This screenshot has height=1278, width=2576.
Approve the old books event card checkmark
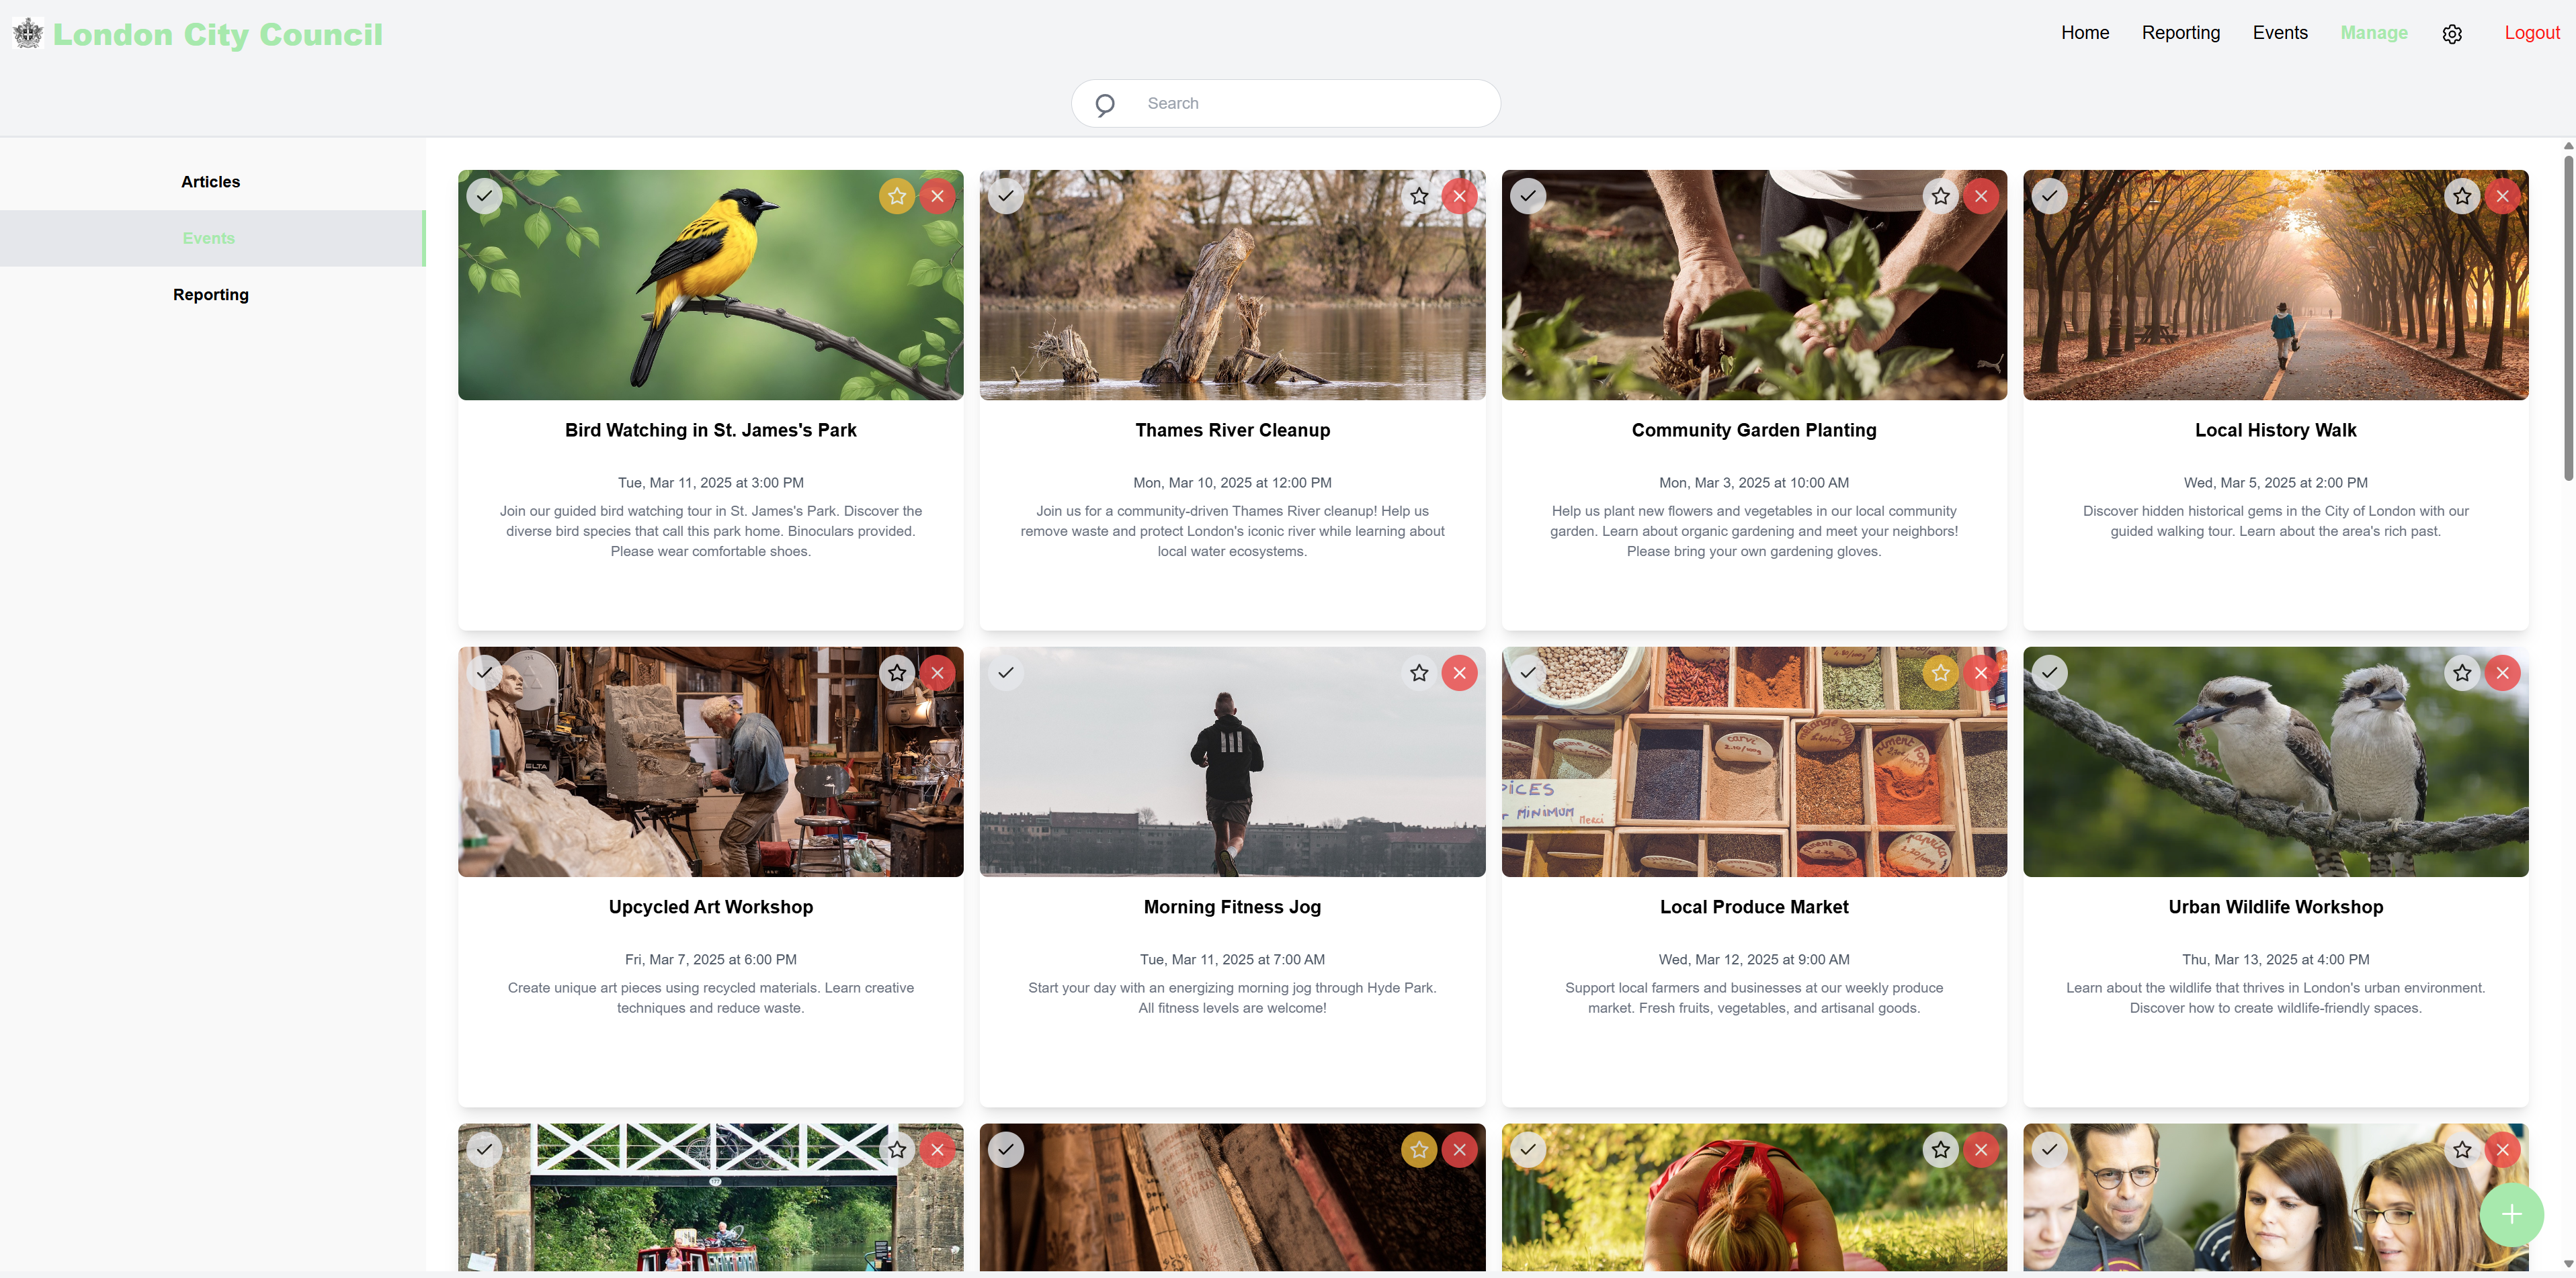pyautogui.click(x=1006, y=1149)
